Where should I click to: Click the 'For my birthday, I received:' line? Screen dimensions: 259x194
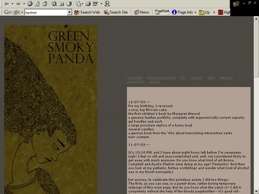coord(151,106)
